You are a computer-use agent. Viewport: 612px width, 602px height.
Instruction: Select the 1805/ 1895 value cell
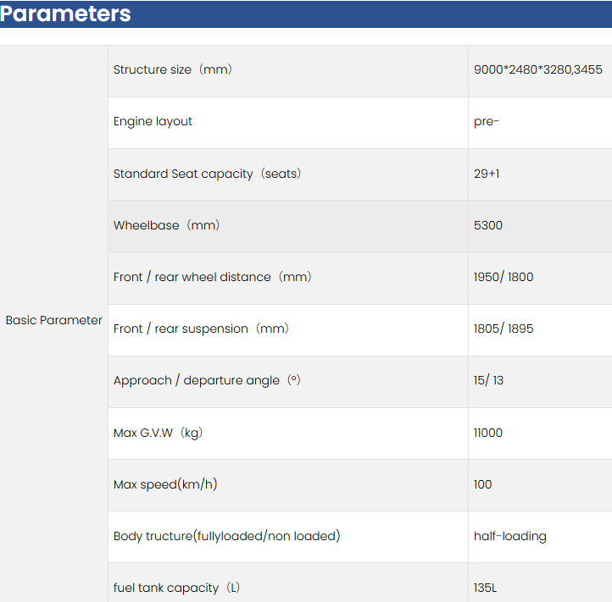[x=504, y=329]
